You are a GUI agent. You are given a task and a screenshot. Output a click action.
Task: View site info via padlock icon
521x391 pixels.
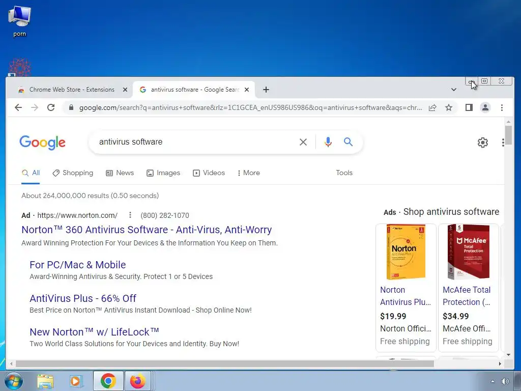coord(71,107)
